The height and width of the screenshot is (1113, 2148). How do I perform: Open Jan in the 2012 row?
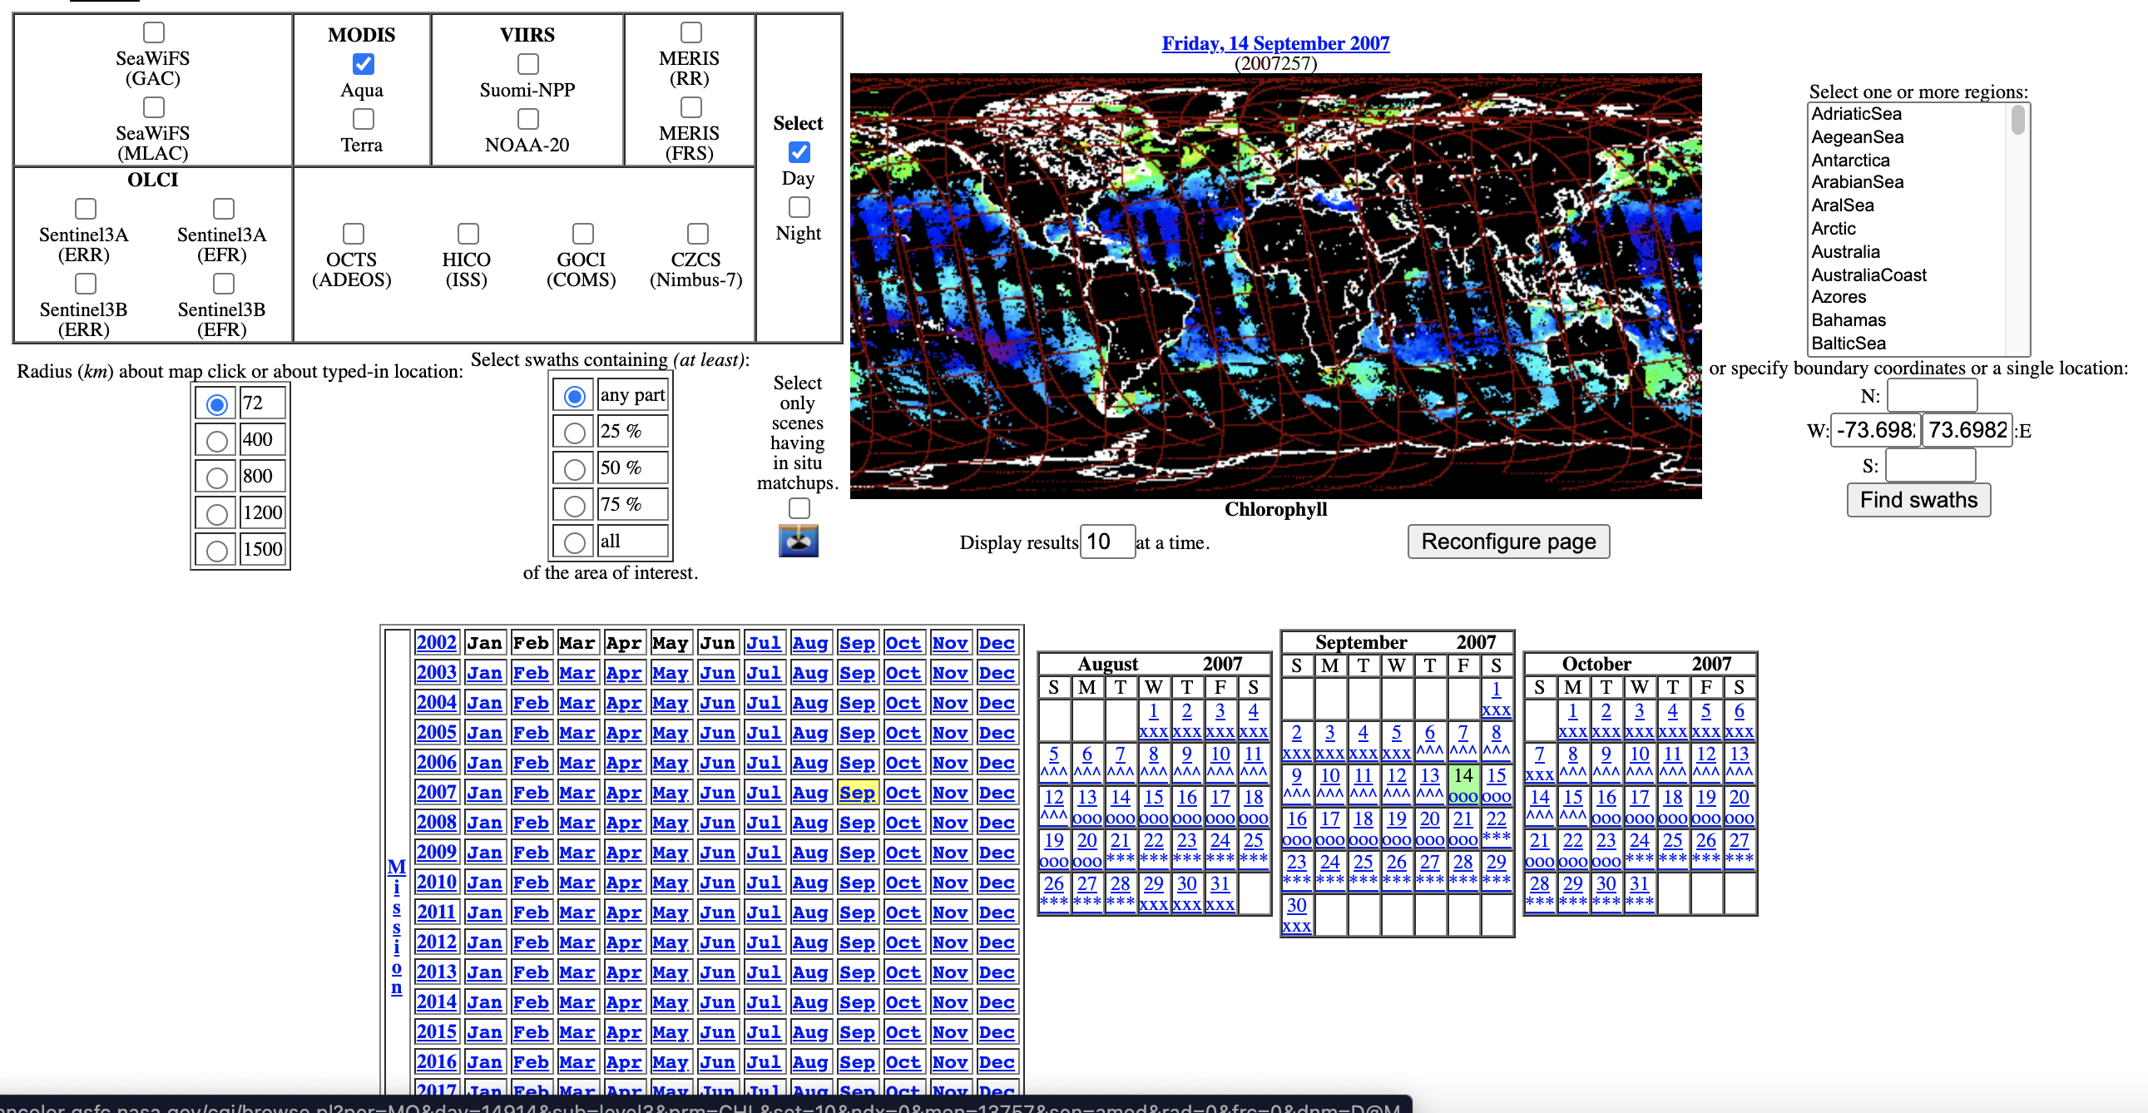[x=483, y=942]
